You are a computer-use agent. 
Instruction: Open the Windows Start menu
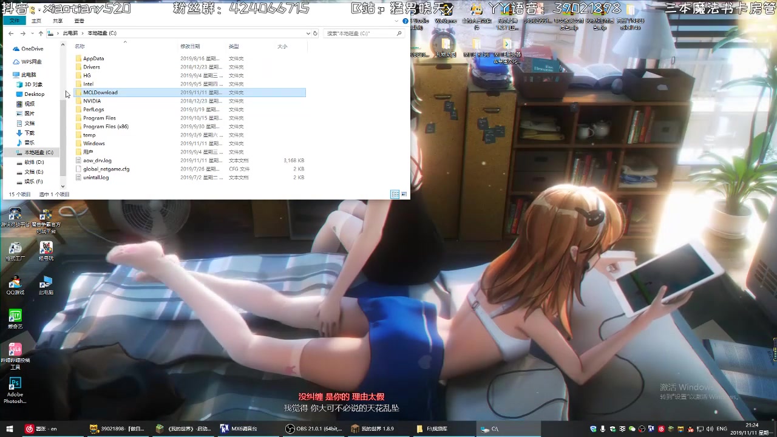tap(8, 429)
